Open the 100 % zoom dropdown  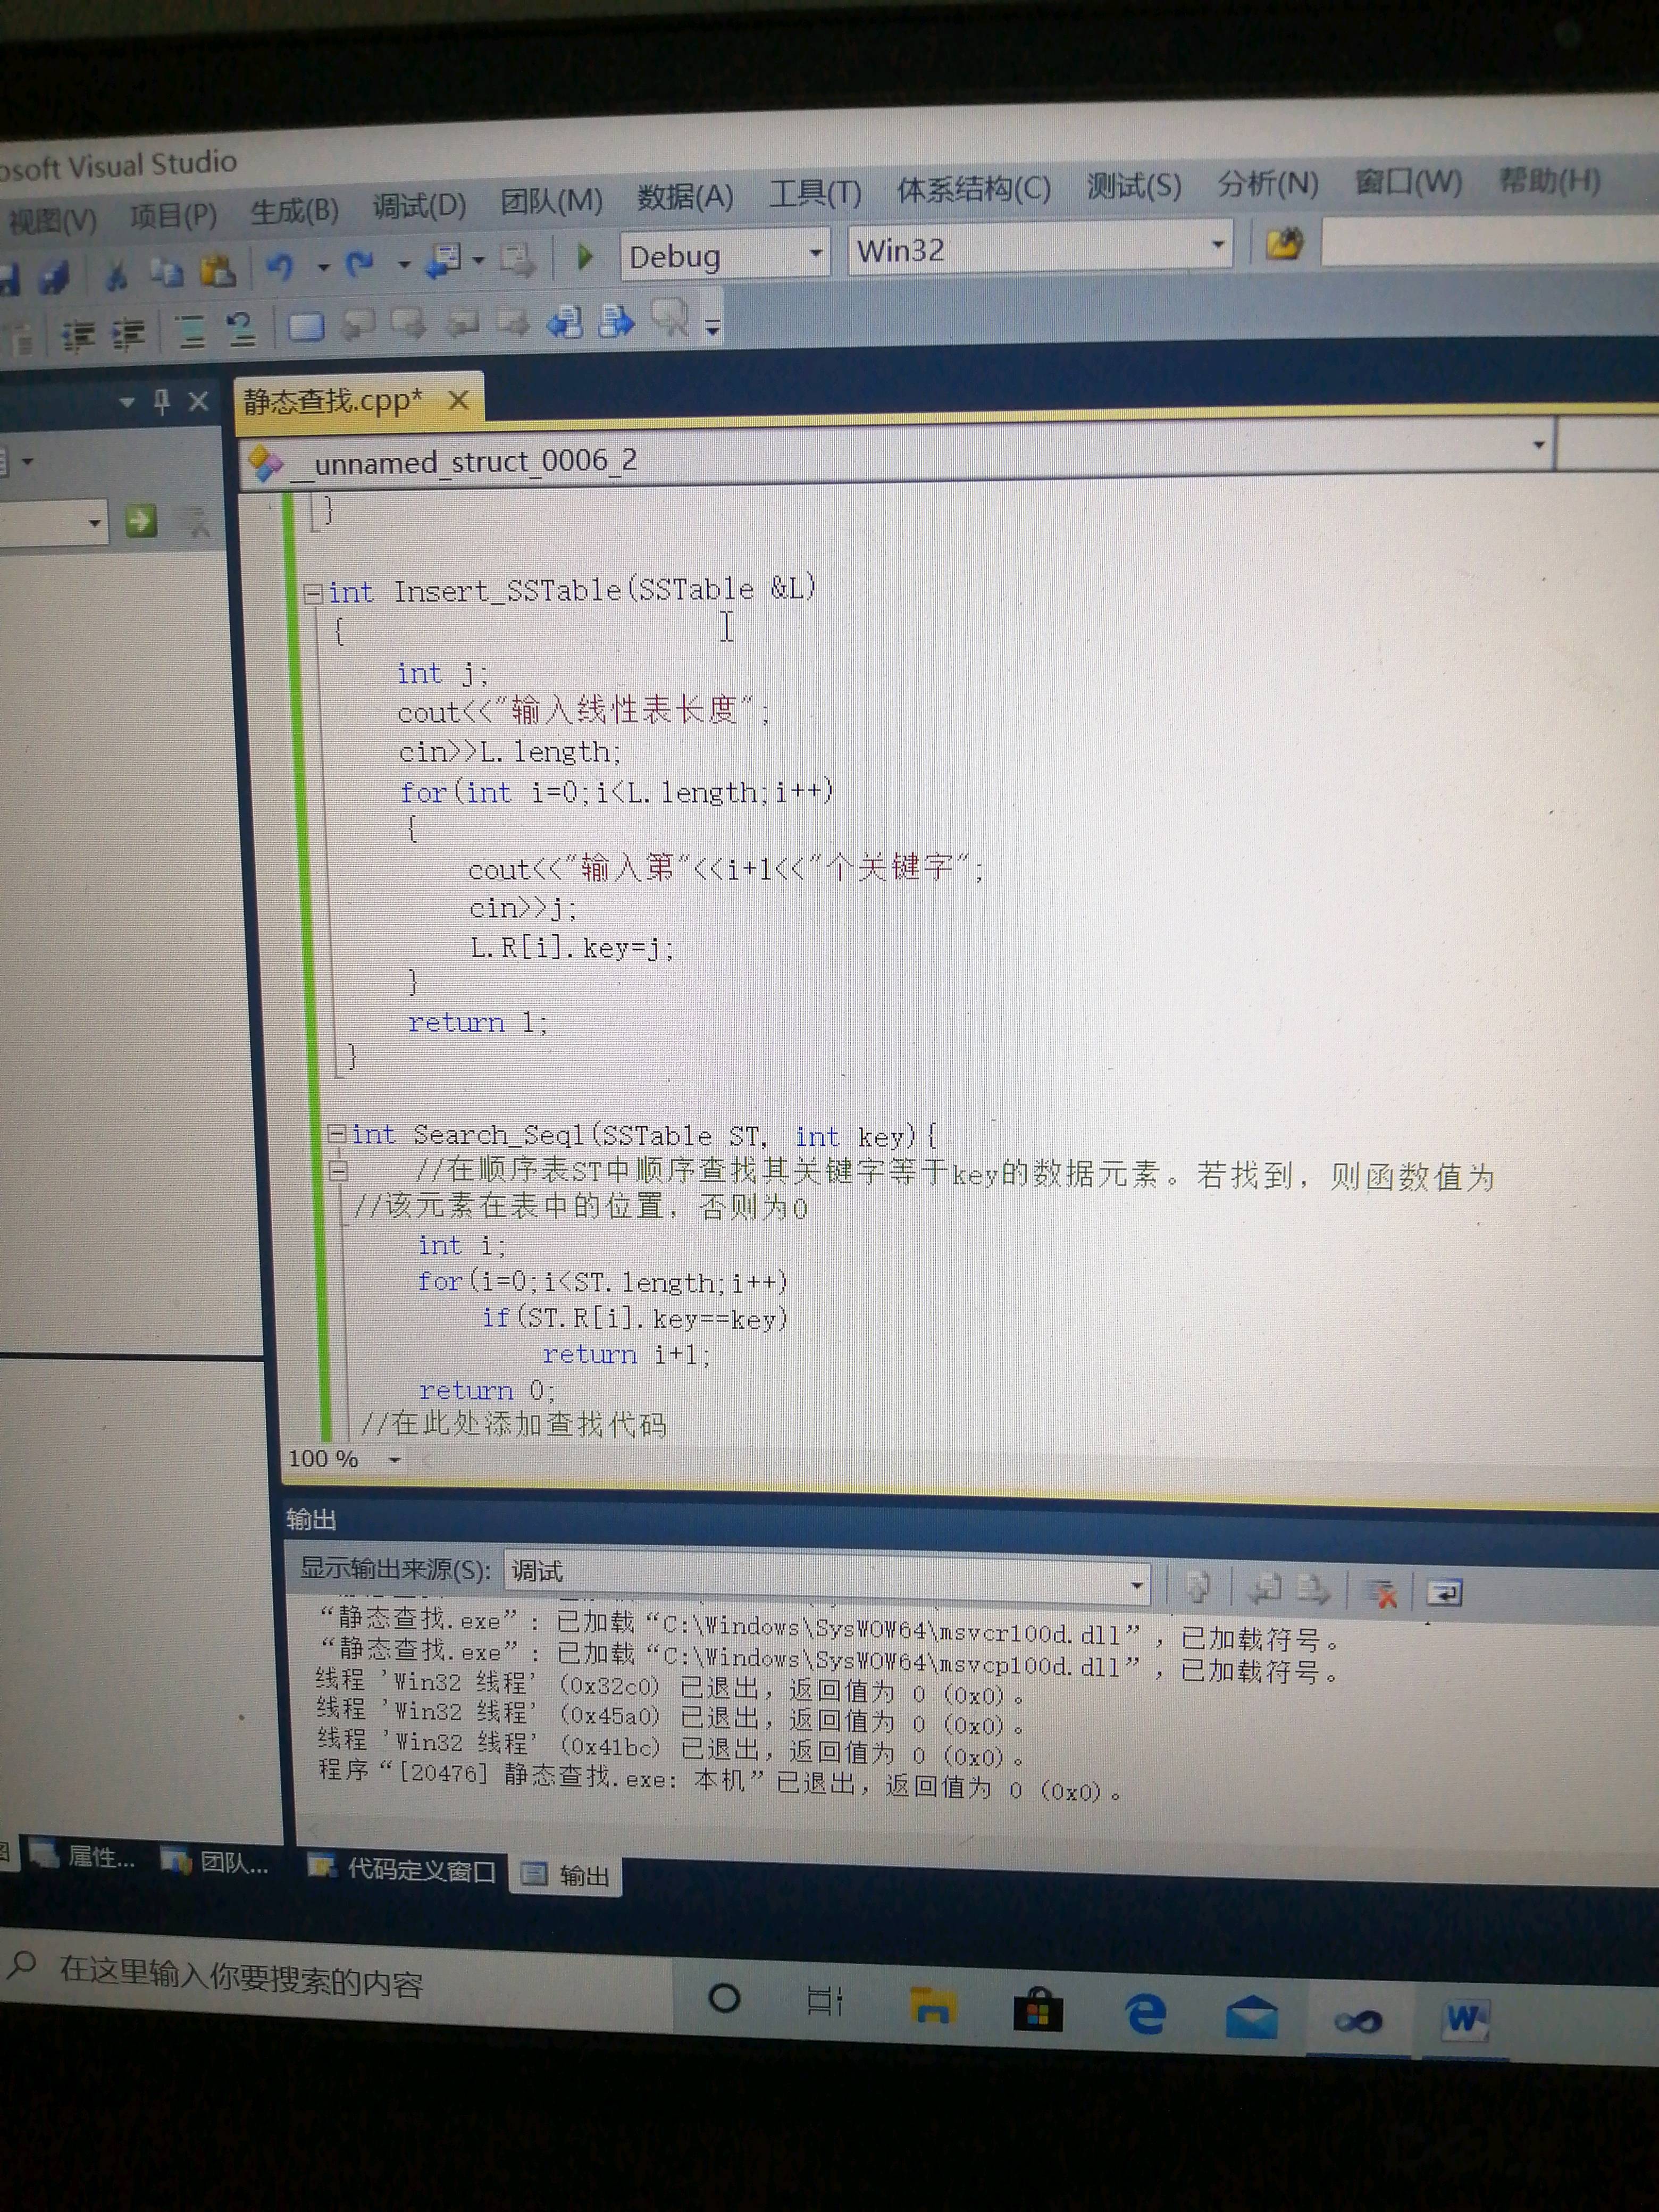pos(394,1460)
